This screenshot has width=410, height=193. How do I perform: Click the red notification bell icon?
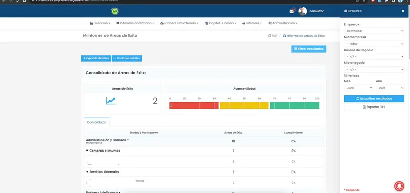coord(399,186)
